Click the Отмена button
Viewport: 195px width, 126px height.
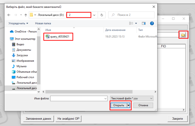click(143, 105)
